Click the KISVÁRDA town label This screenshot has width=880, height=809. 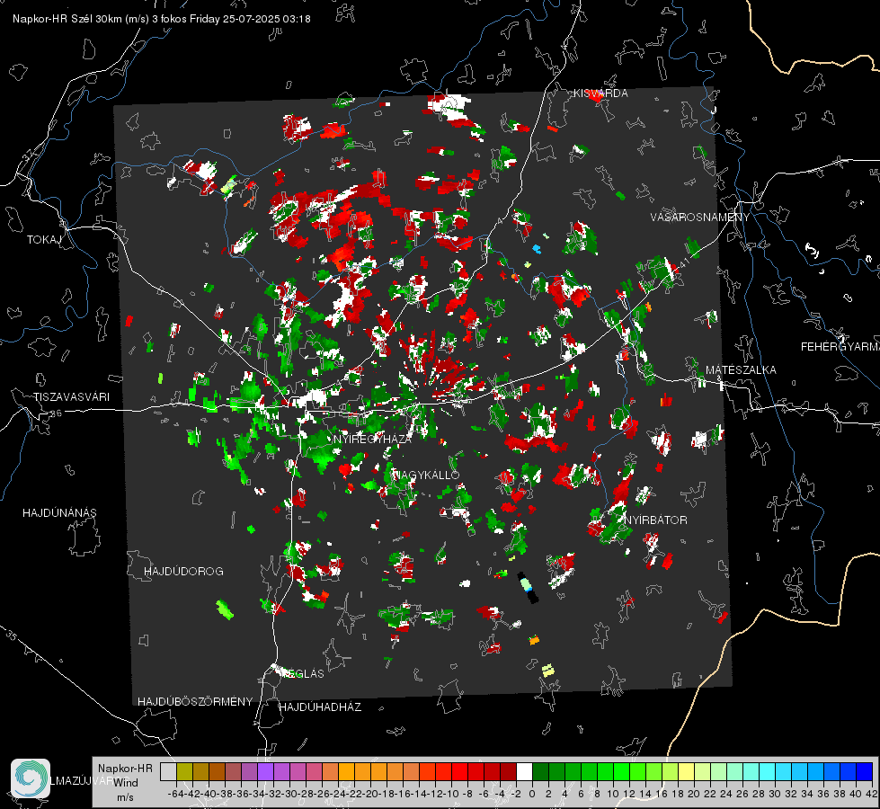coord(600,93)
